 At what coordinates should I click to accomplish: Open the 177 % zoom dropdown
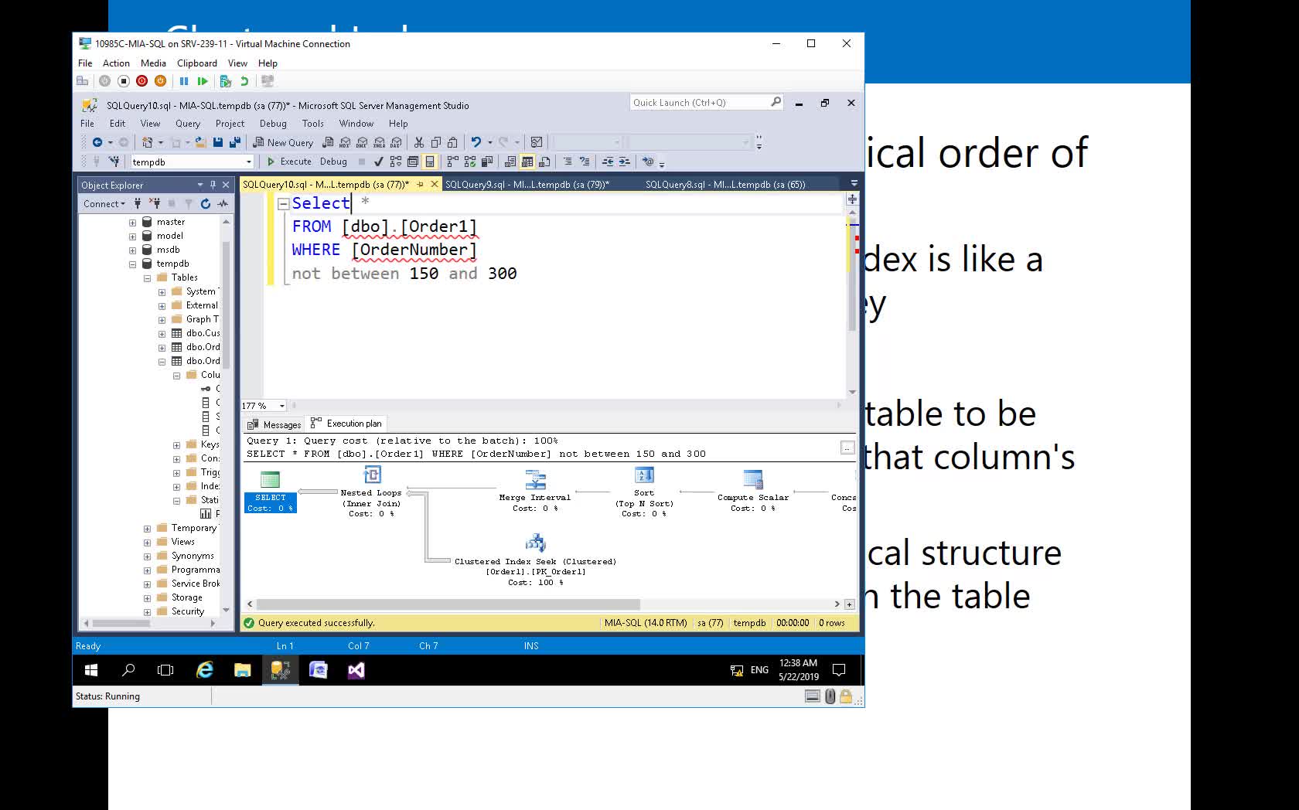pyautogui.click(x=282, y=406)
